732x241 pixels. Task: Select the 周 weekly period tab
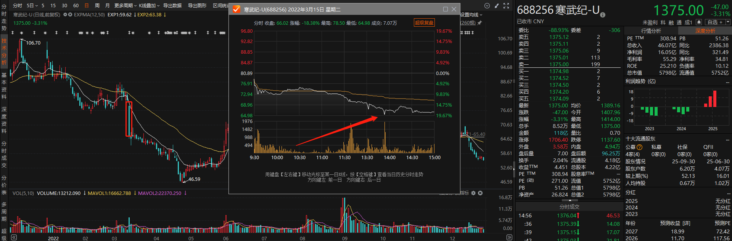coord(97,6)
